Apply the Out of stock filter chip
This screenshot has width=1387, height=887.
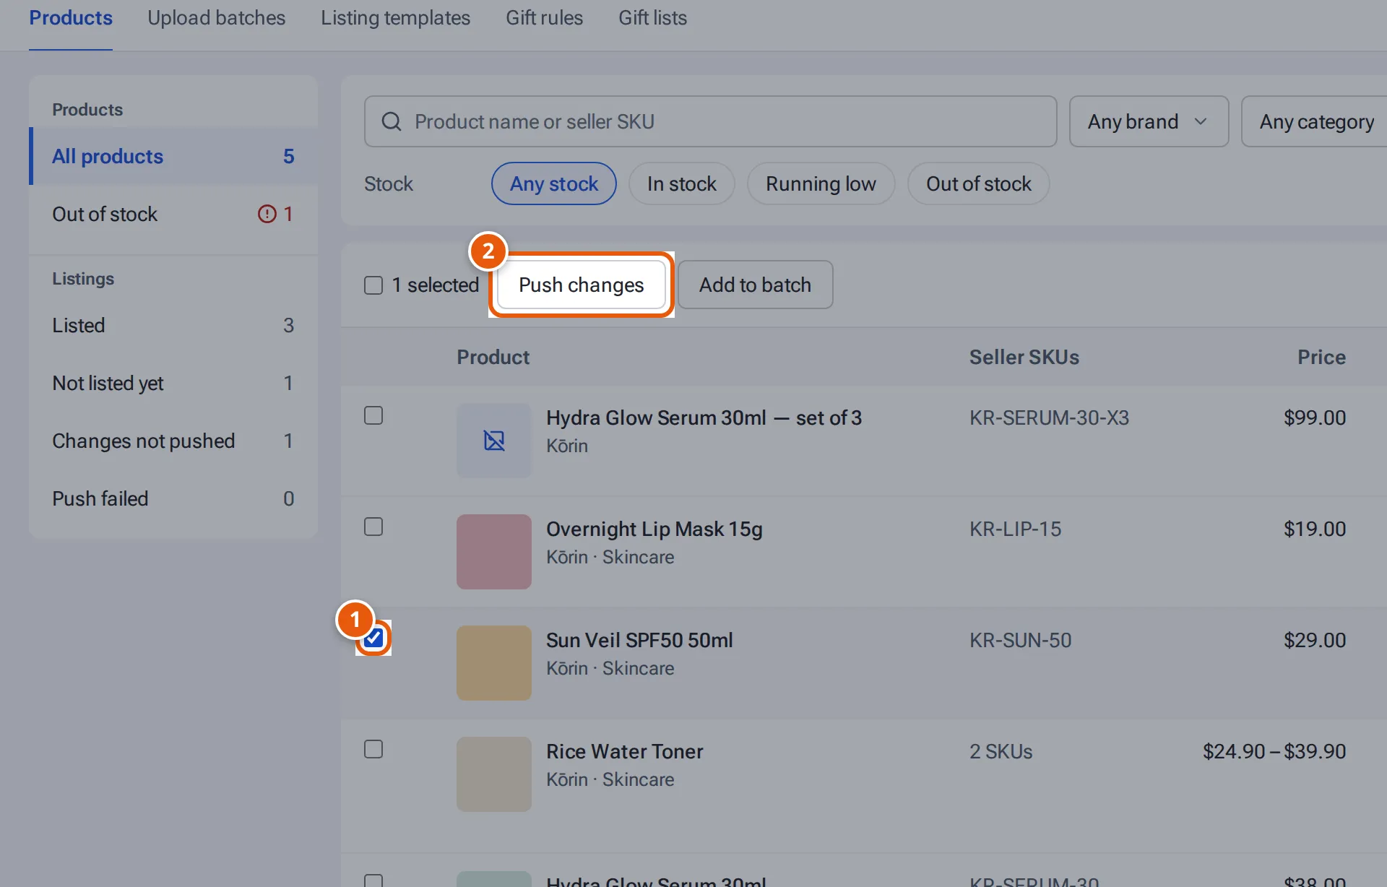(x=979, y=183)
